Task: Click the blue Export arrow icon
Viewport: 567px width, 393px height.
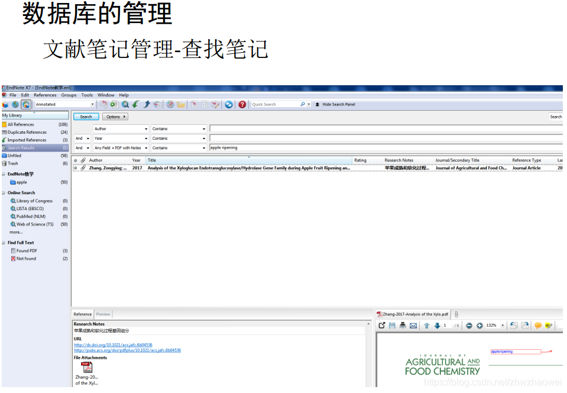Action: (x=147, y=105)
